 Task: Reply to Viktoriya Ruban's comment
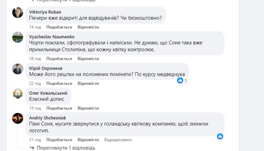pyautogui.click(x=88, y=27)
